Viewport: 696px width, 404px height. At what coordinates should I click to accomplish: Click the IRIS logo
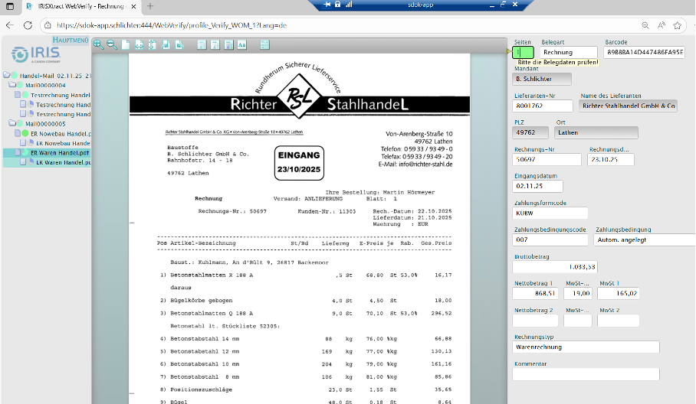(36, 54)
